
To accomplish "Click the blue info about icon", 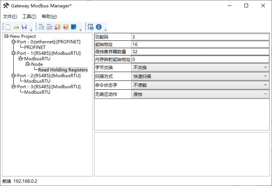I will pyautogui.click(x=99, y=27).
